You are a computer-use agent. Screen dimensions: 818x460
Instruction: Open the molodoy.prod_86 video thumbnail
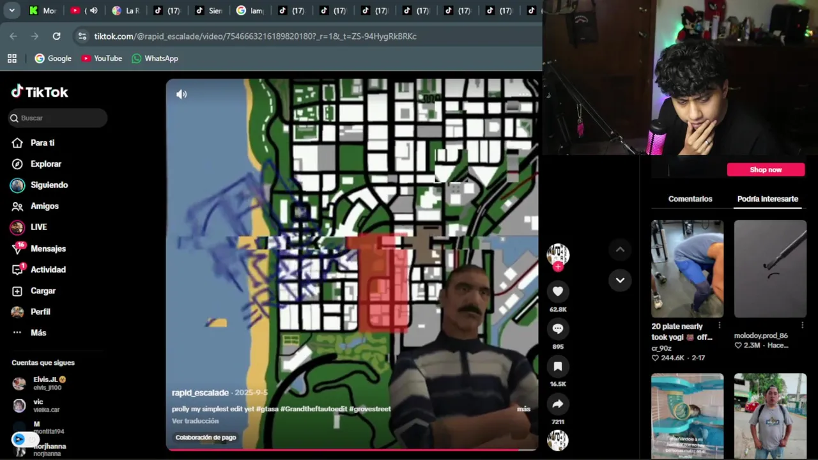coord(770,269)
